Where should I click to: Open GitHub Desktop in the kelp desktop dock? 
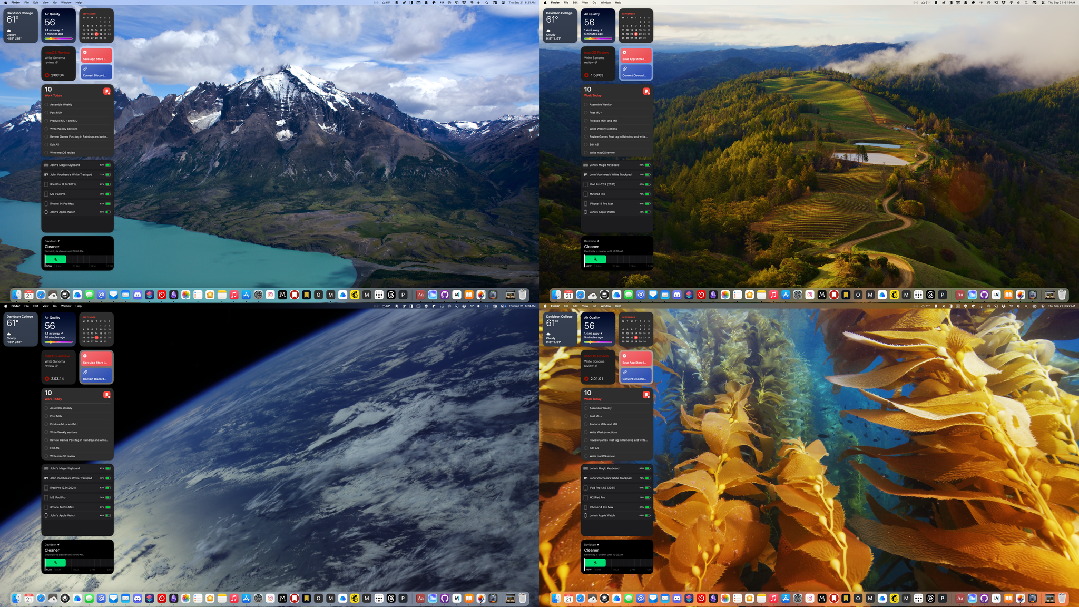[x=984, y=599]
